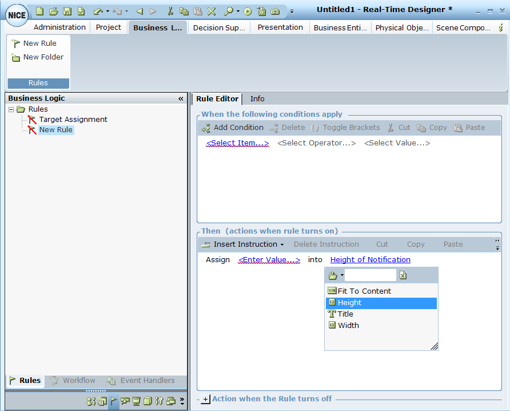The width and height of the screenshot is (510, 411).
Task: Click the New Rule ribbon button
Action: tap(34, 44)
